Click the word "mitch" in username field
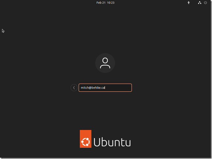The width and height of the screenshot is (212, 159). click(85, 88)
